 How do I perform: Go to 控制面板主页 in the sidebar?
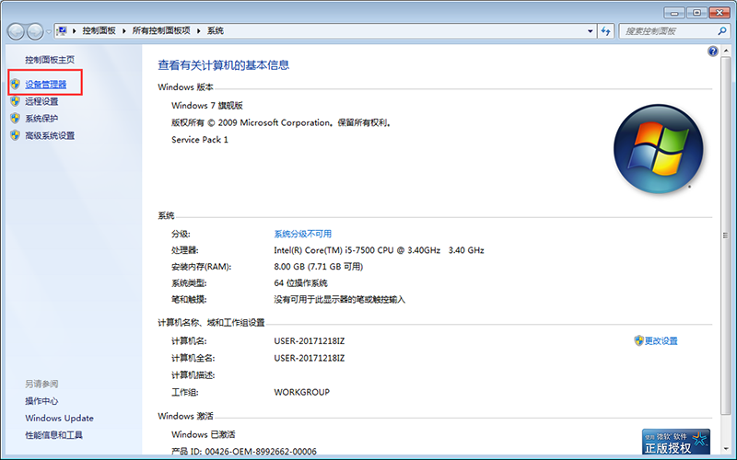pyautogui.click(x=50, y=60)
